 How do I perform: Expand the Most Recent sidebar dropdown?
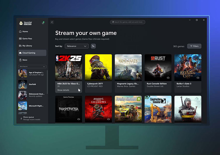(32, 66)
